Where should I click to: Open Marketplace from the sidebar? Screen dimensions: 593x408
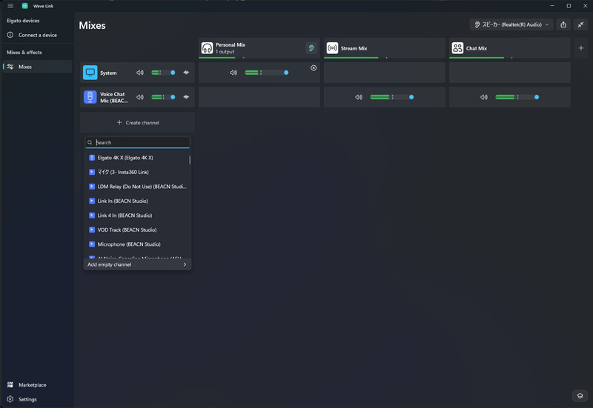37,384
